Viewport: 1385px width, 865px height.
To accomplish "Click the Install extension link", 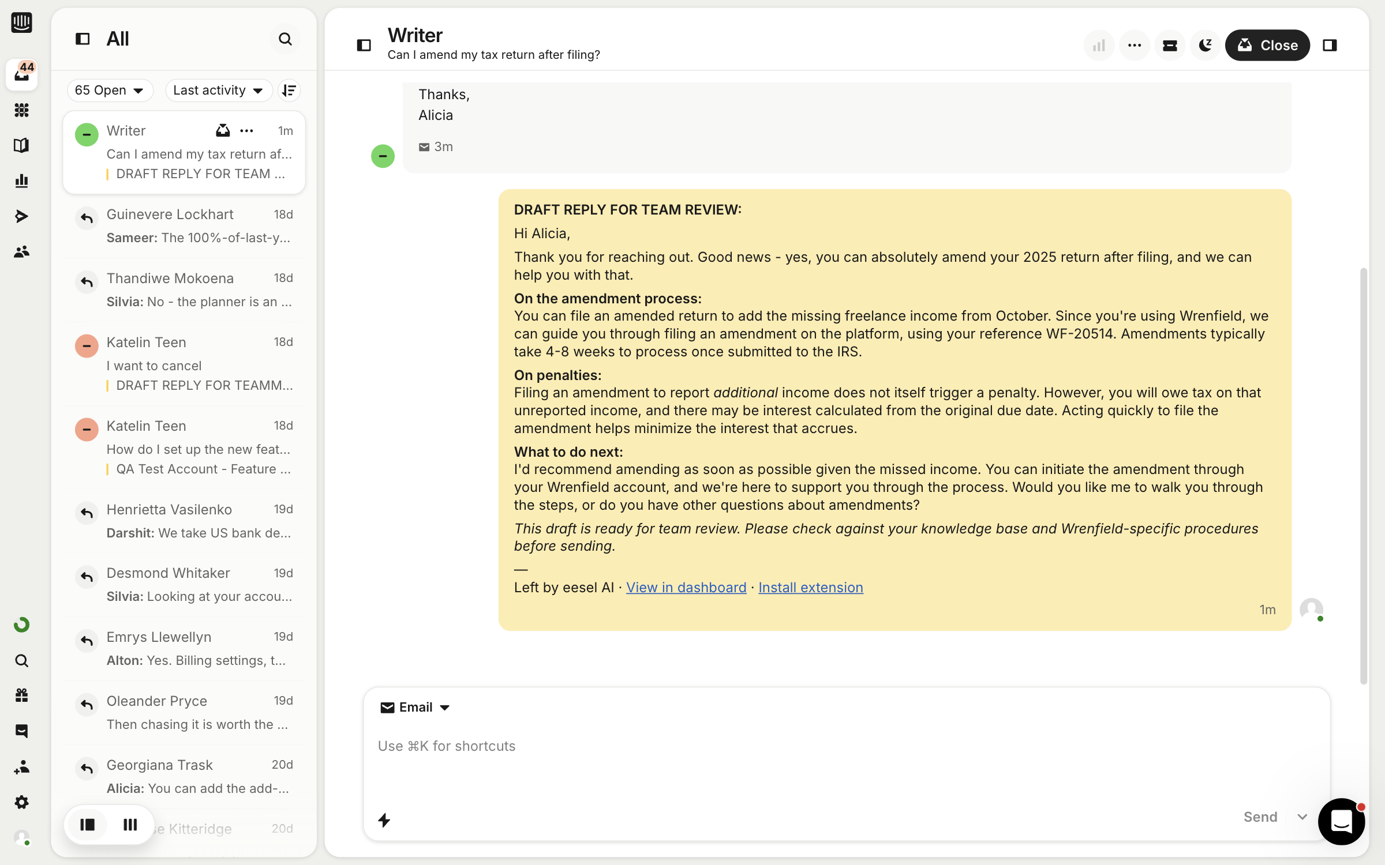I will tap(810, 587).
